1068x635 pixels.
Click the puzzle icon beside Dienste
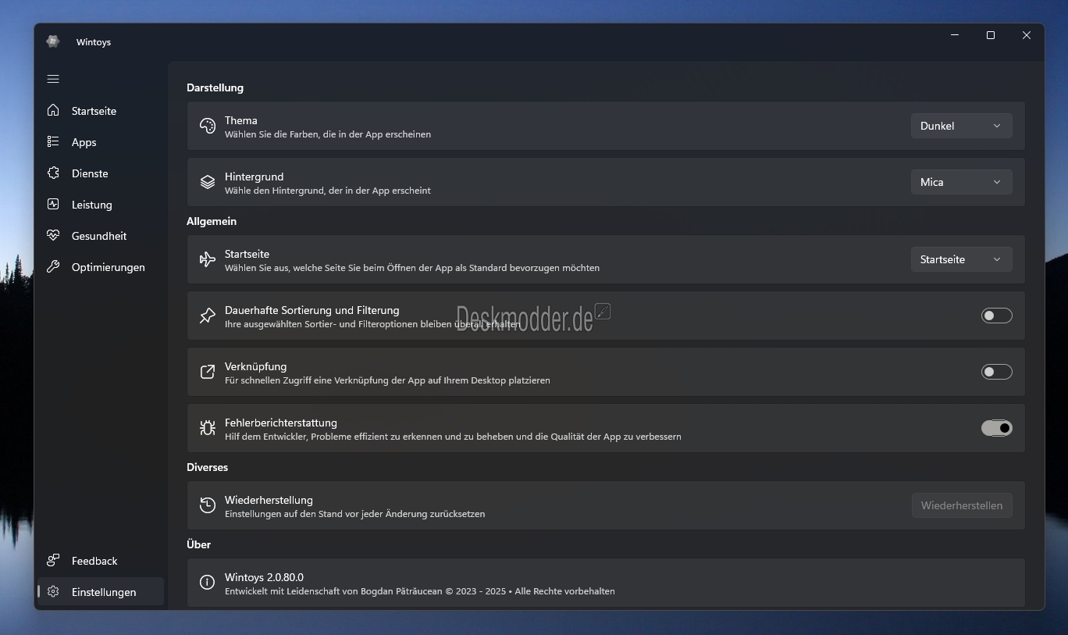53,173
